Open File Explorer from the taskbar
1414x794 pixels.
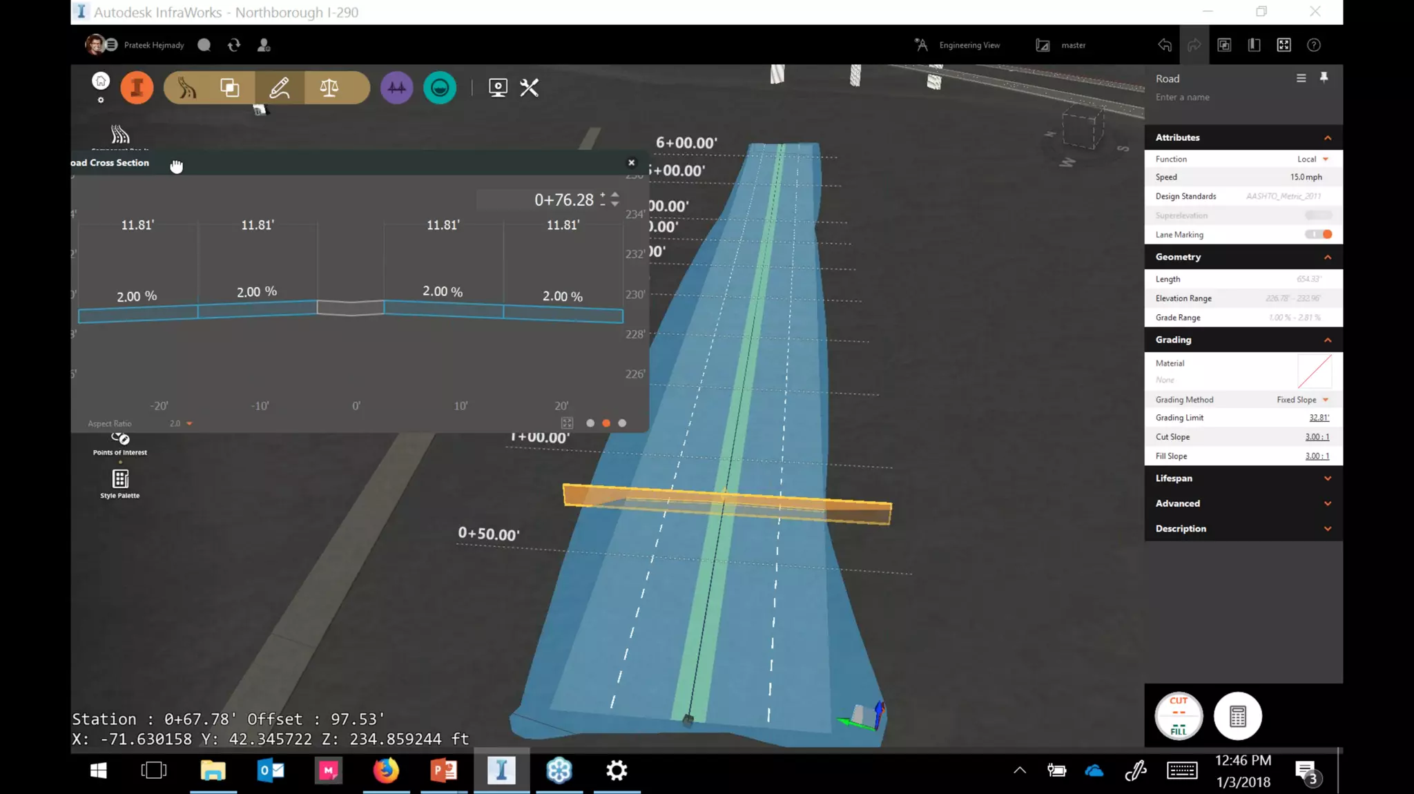213,771
